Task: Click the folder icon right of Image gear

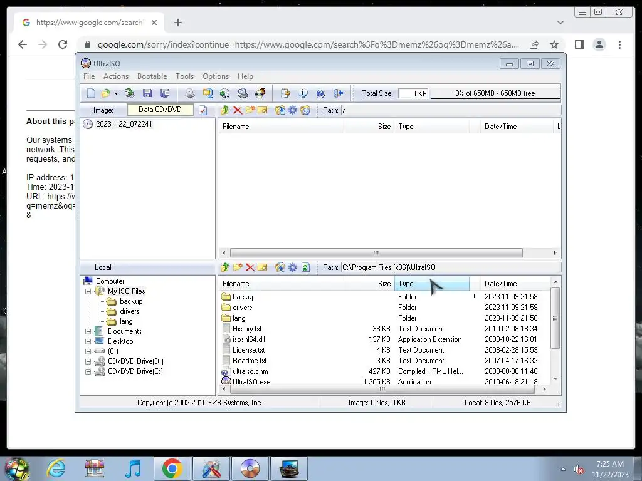Action: point(305,110)
